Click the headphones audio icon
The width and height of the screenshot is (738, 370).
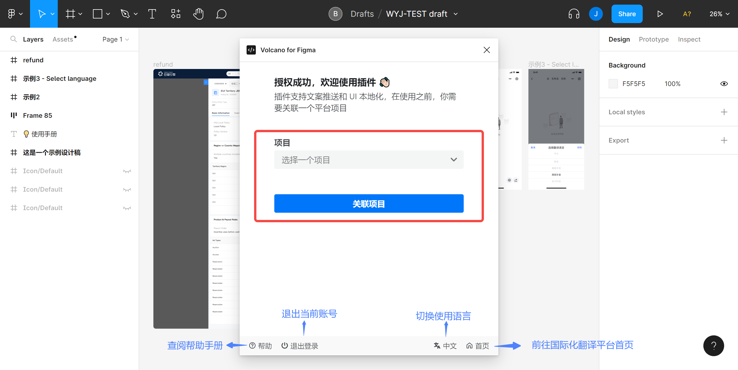(x=574, y=14)
